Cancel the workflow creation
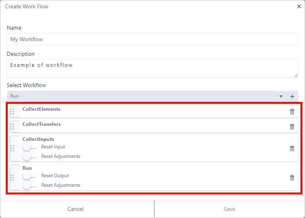The width and height of the screenshot is (305, 218). (x=75, y=209)
